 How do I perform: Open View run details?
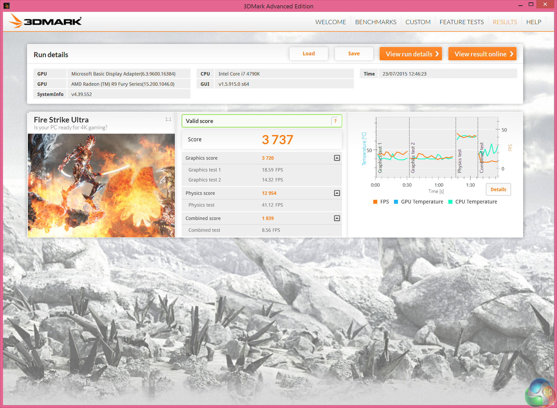click(411, 54)
